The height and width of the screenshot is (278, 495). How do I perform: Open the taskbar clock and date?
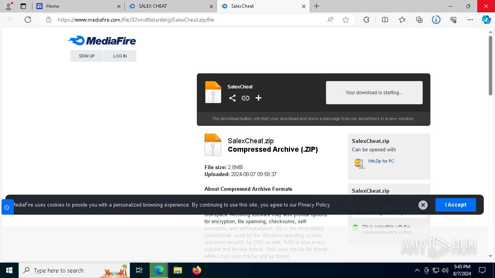coord(462,270)
